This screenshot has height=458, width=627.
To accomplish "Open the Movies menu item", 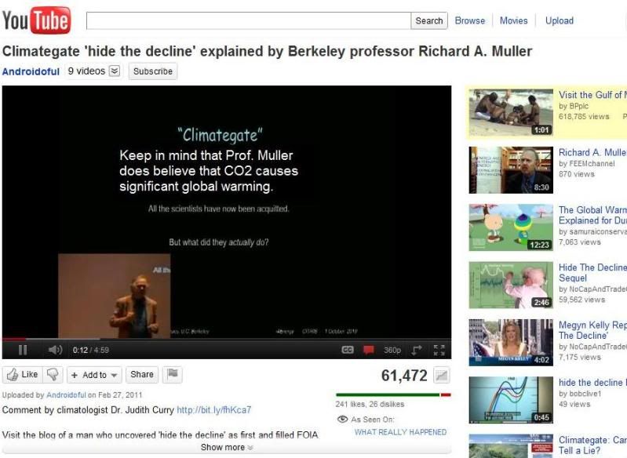I will pyautogui.click(x=513, y=20).
